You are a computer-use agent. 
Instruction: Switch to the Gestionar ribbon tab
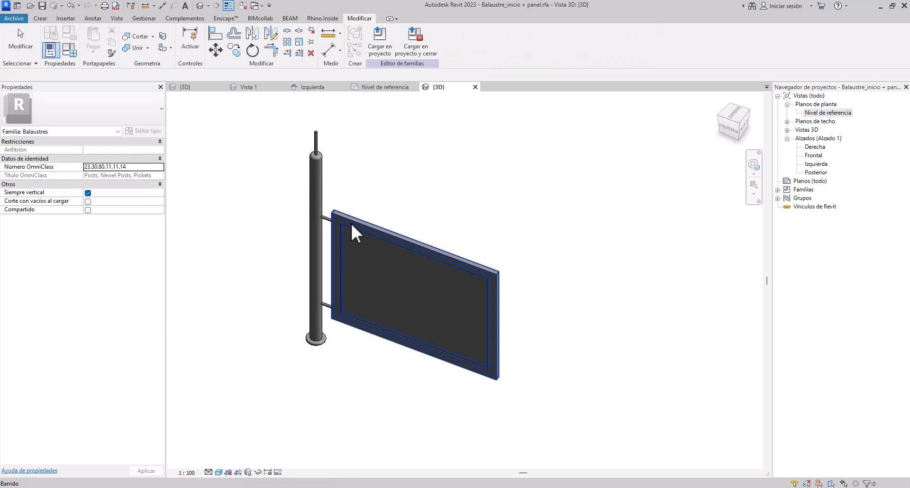click(x=144, y=18)
